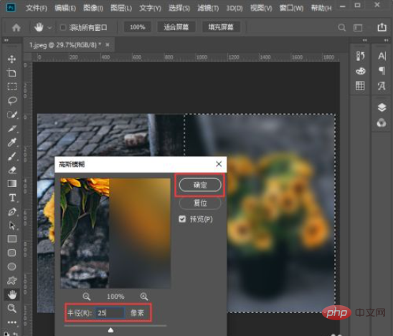Screen dimensions: 393x336
Task: Open the 3D(D) menu
Action: tap(235, 9)
